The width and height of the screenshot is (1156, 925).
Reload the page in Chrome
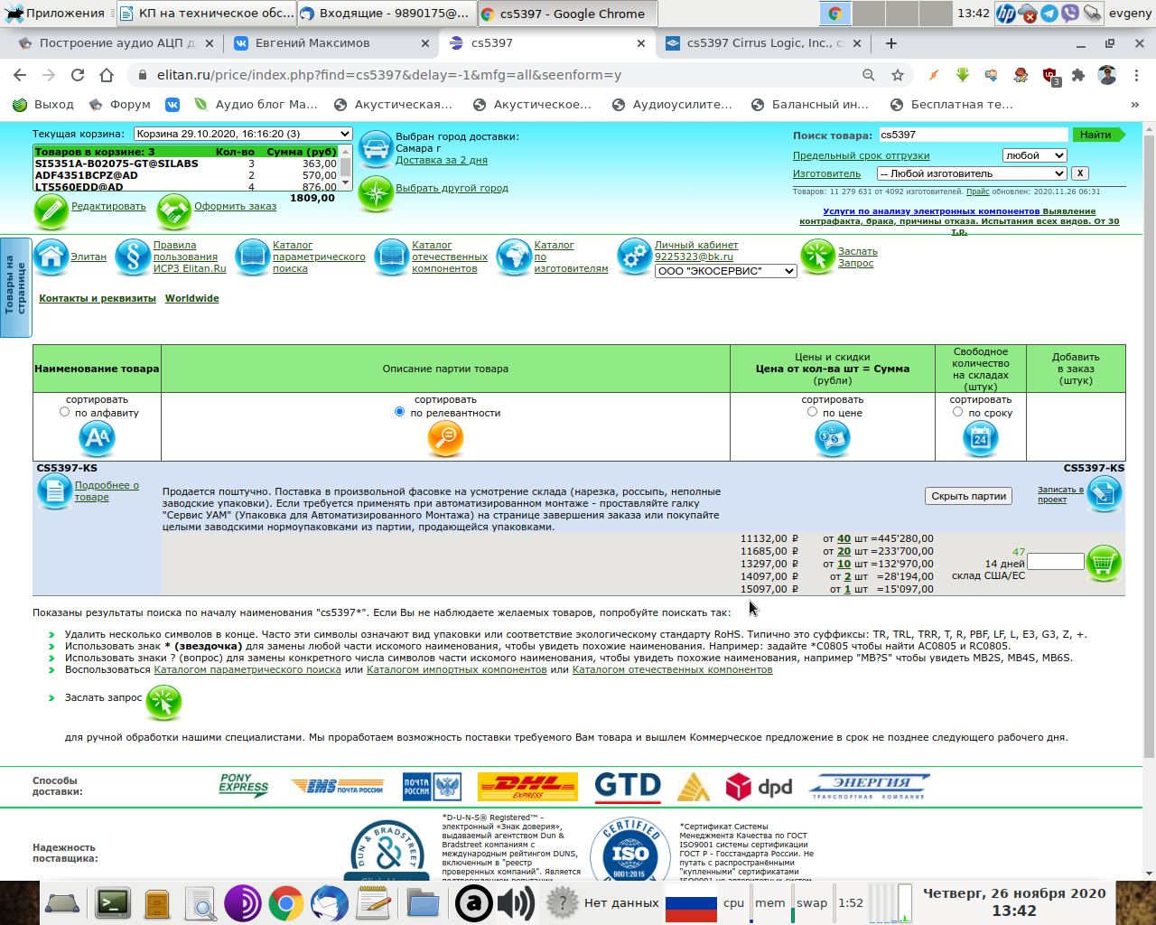(78, 75)
